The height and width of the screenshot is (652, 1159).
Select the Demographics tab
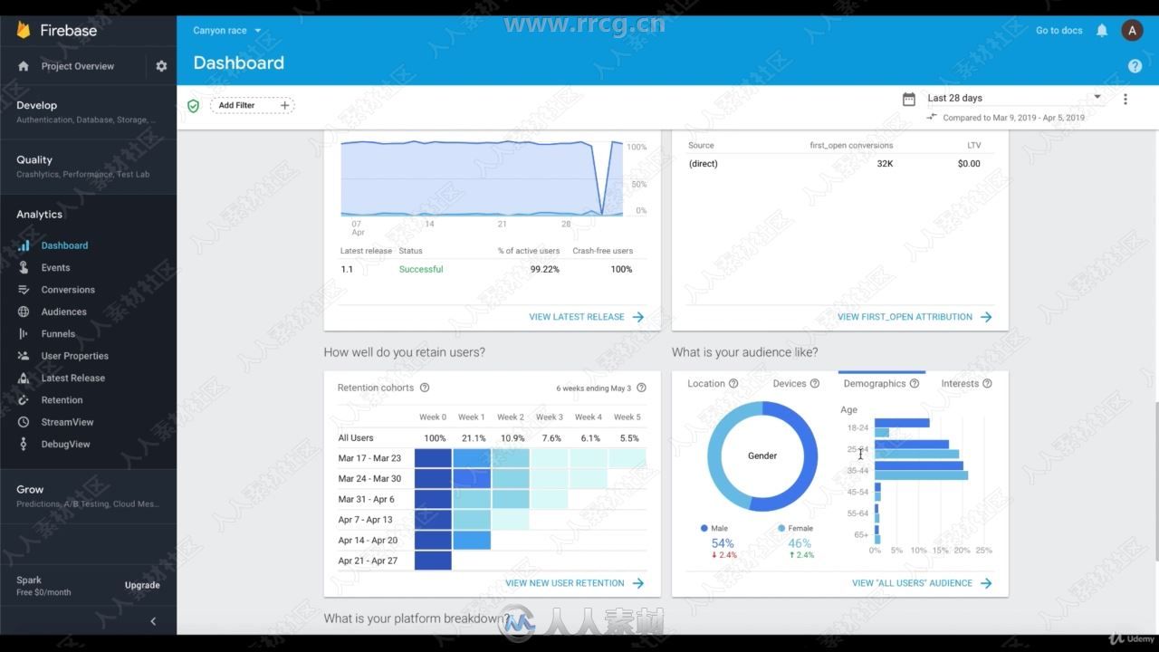coord(875,384)
